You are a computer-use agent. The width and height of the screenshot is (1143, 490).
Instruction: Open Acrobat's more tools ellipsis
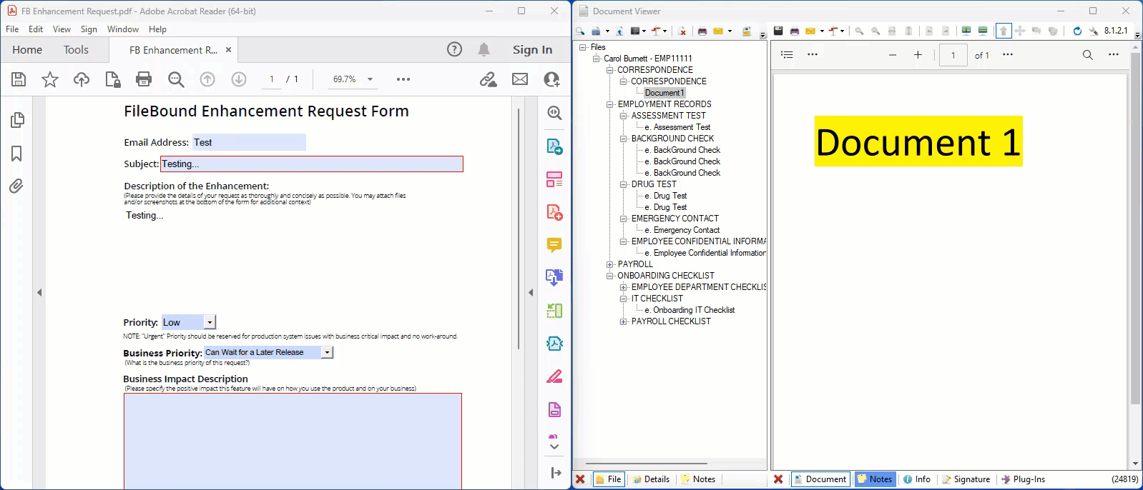tap(403, 79)
